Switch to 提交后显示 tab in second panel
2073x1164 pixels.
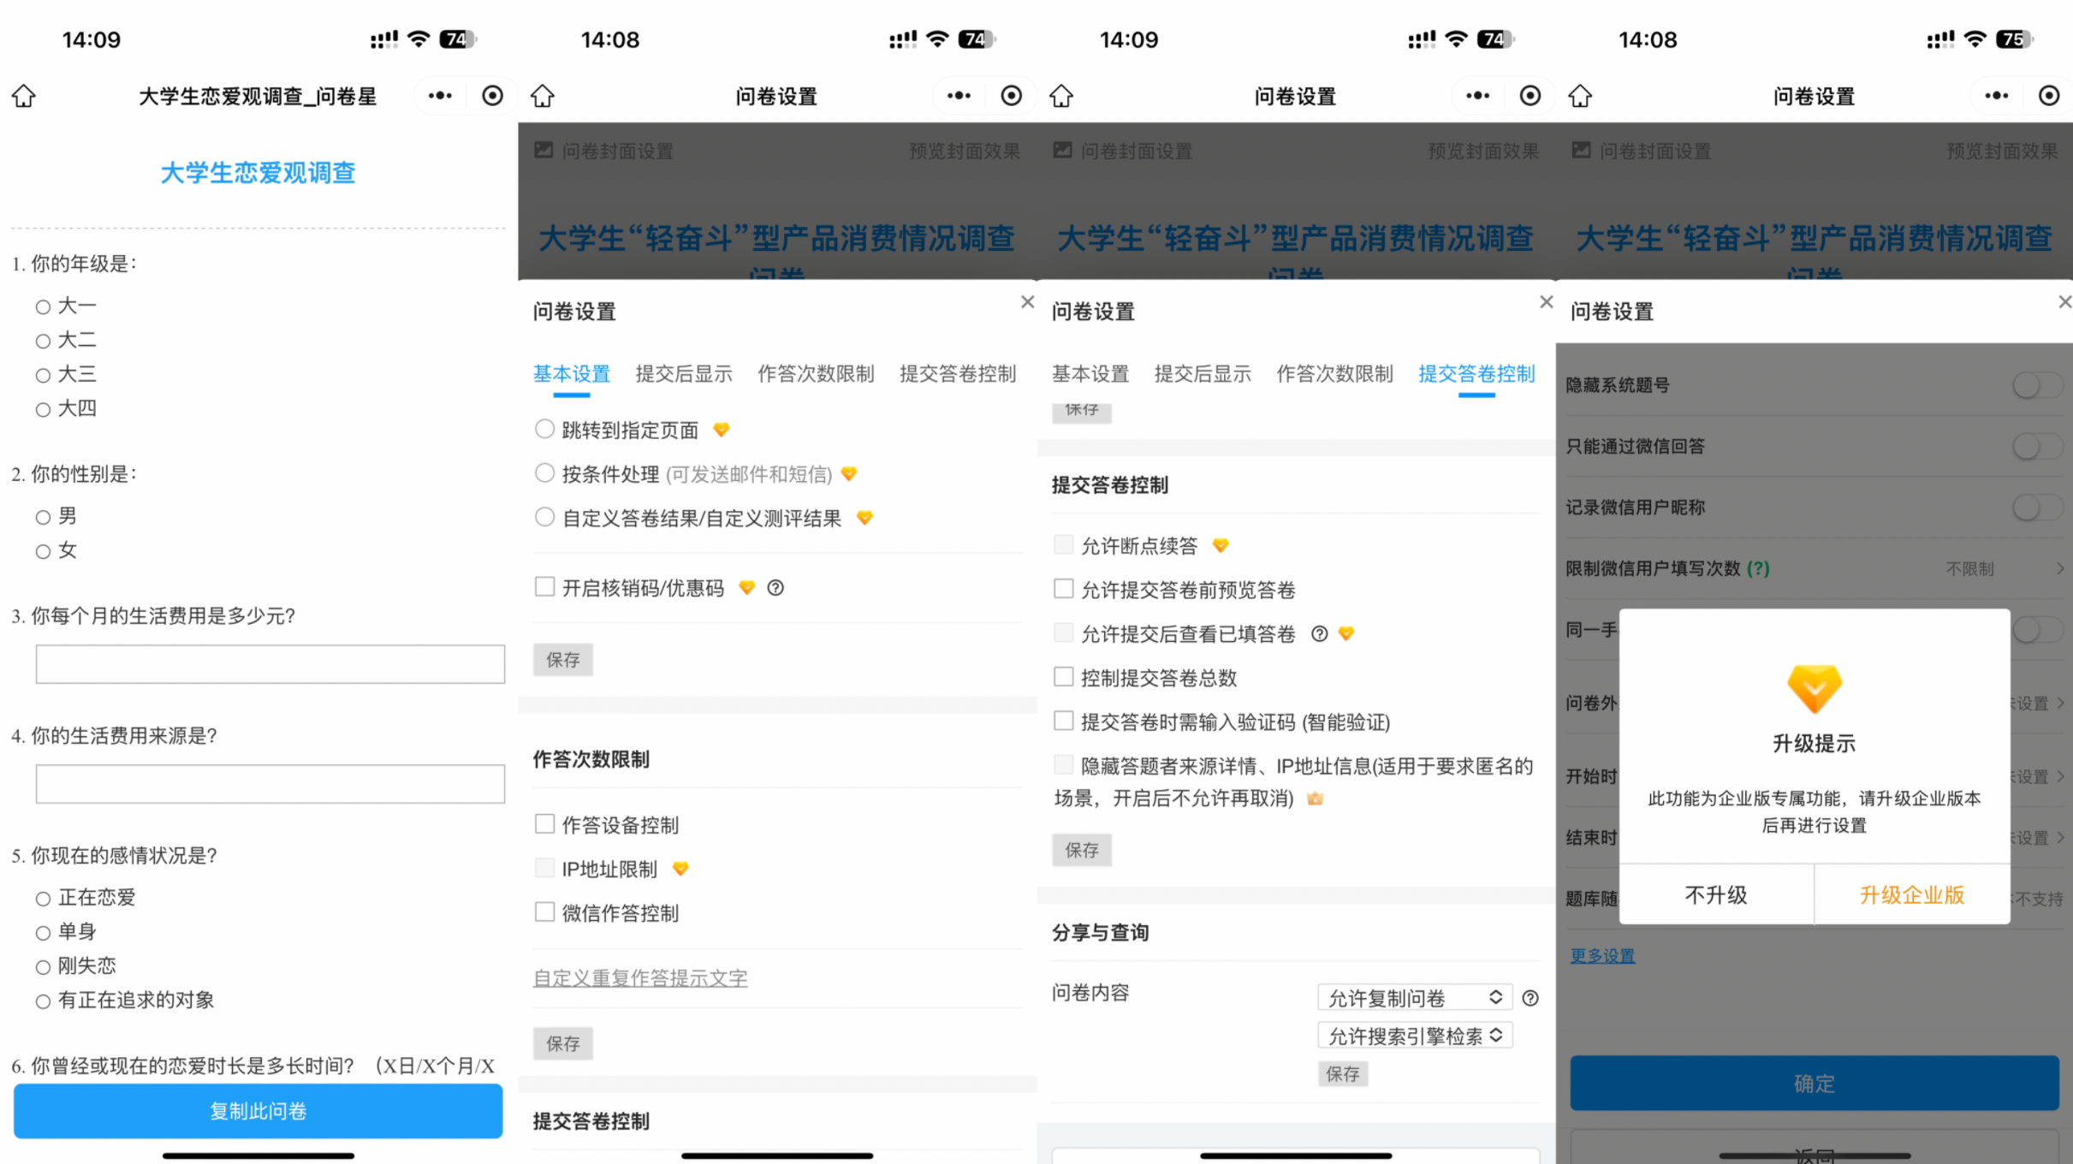coord(683,374)
